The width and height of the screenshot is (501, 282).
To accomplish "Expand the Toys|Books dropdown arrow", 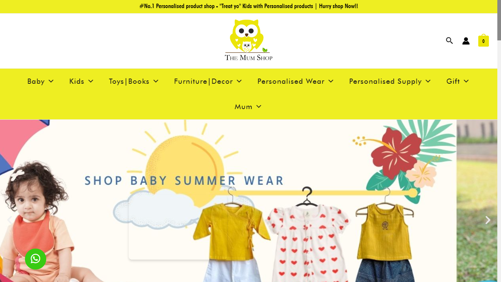I will pos(156,81).
